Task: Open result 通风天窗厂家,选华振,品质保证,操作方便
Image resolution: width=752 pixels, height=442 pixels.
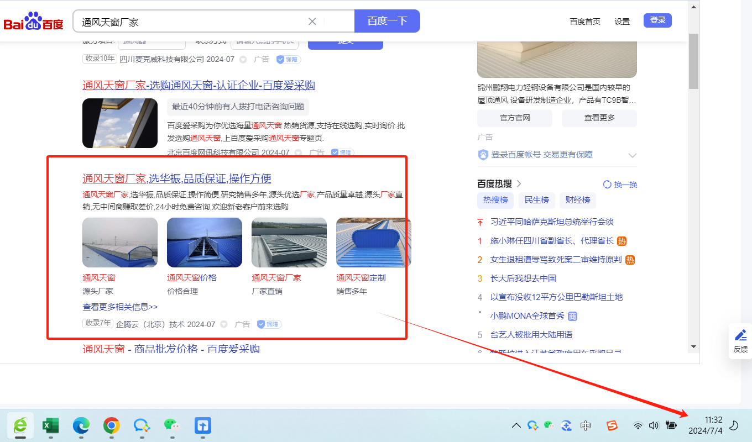Action: tap(177, 178)
